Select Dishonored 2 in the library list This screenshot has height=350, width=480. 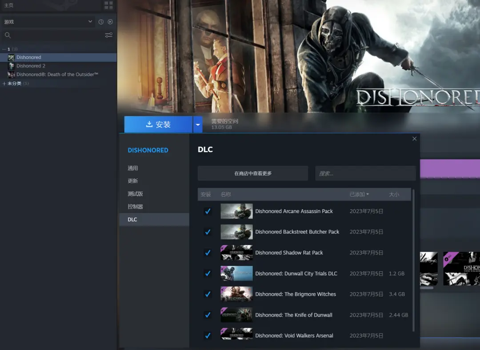[x=58, y=66]
